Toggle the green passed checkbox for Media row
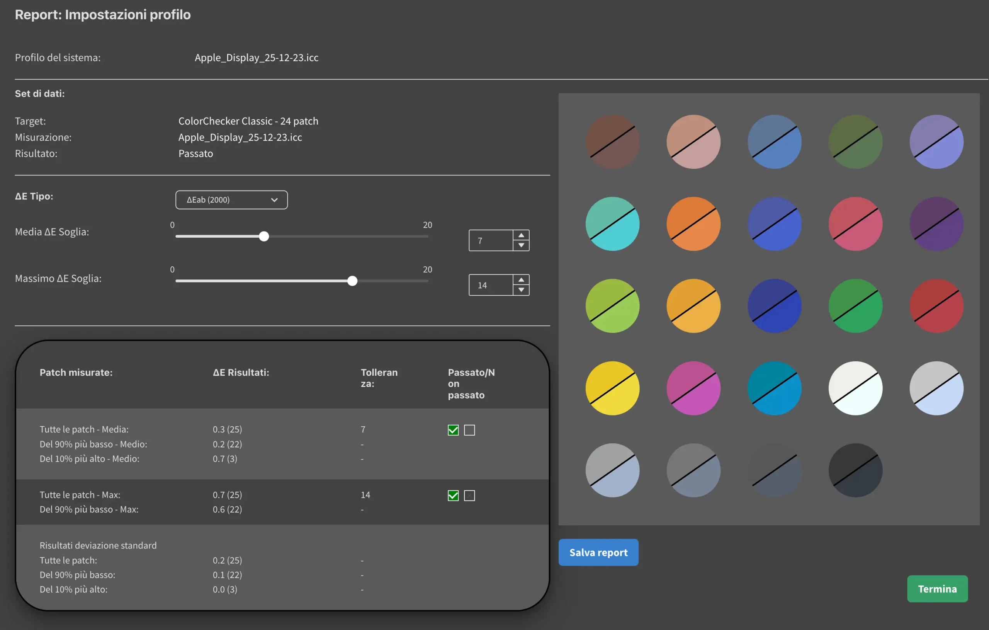 (453, 430)
